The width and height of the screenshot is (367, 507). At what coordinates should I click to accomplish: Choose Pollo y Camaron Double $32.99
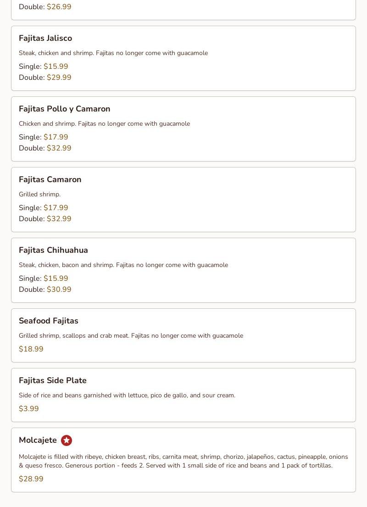tap(45, 148)
